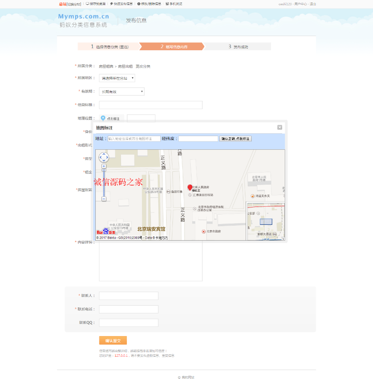The image size is (373, 385).
Task: Click the ceshi123 username
Action: pos(285,4)
